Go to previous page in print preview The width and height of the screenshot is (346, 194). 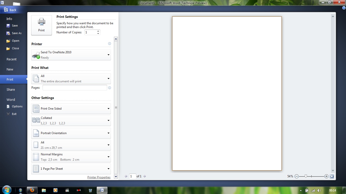coord(126,176)
